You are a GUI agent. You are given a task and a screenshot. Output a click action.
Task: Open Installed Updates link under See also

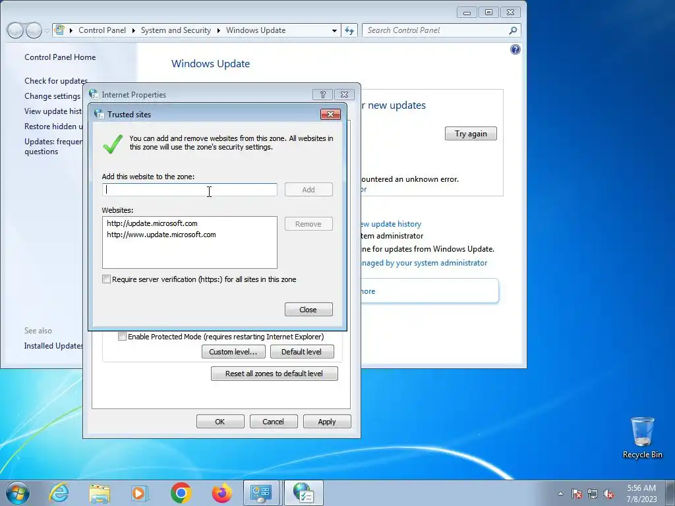click(53, 346)
